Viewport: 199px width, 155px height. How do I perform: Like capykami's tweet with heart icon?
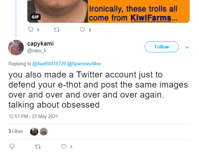(x=64, y=146)
